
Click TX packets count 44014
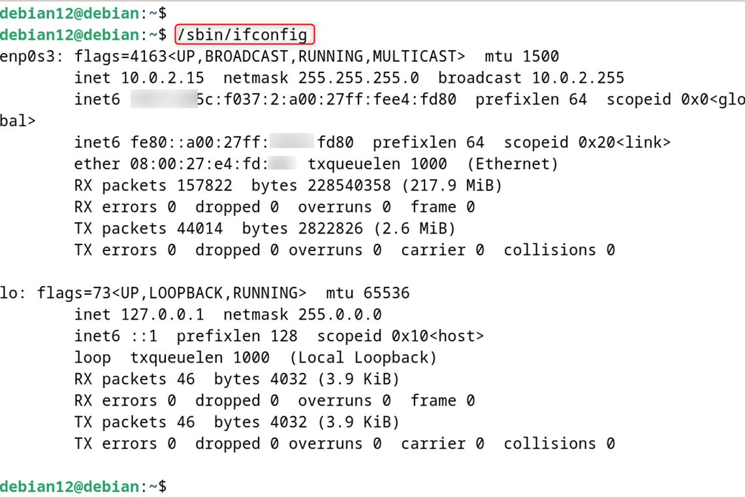(200, 228)
